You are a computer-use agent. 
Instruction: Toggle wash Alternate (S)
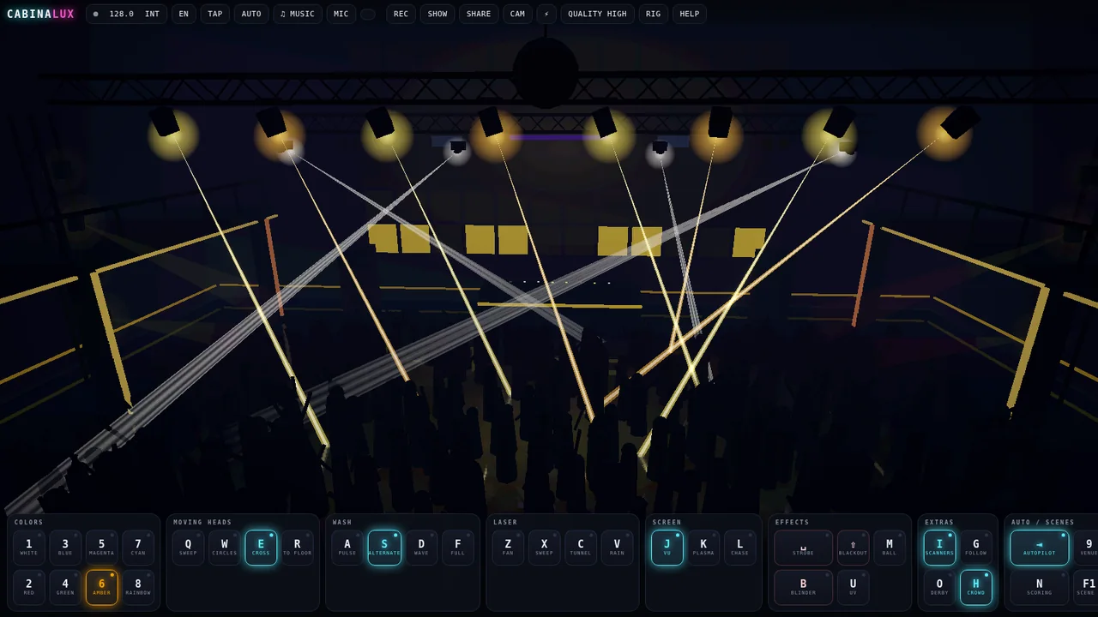384,548
